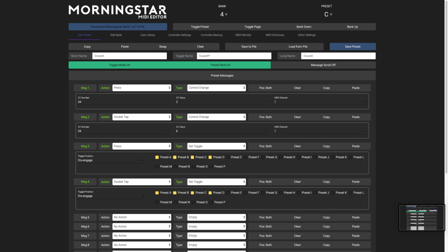Uncheck Preset D in Msg 3
The height and width of the screenshot is (252, 448).
(x=210, y=157)
